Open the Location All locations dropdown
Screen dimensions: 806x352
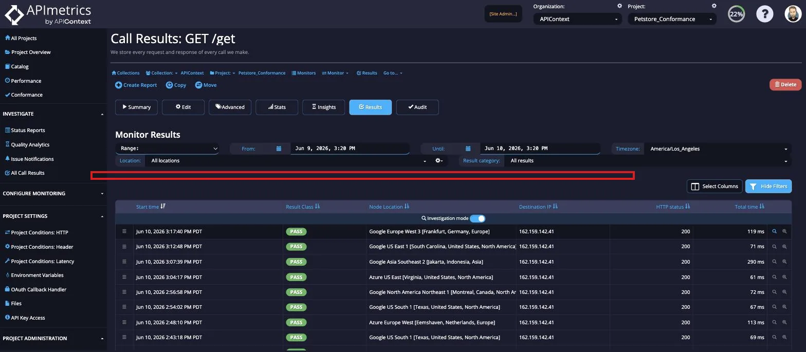[287, 161]
